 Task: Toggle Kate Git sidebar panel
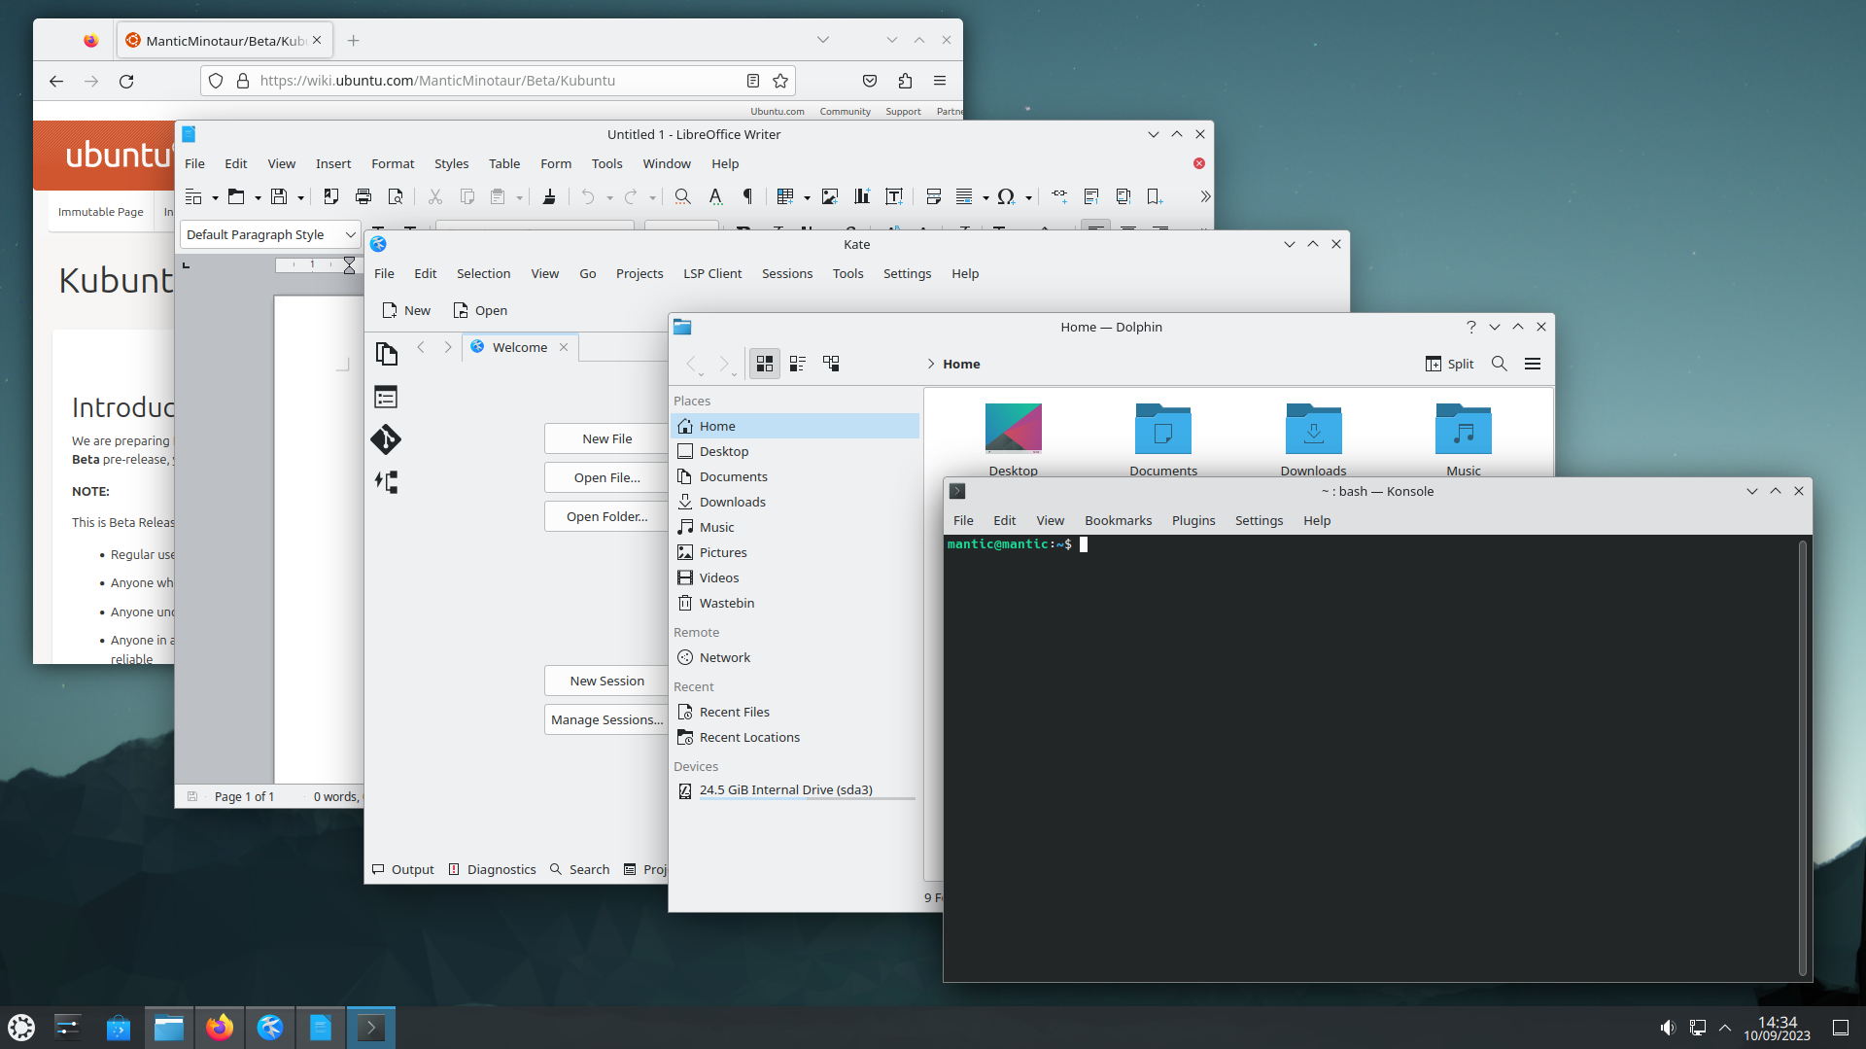(x=386, y=439)
